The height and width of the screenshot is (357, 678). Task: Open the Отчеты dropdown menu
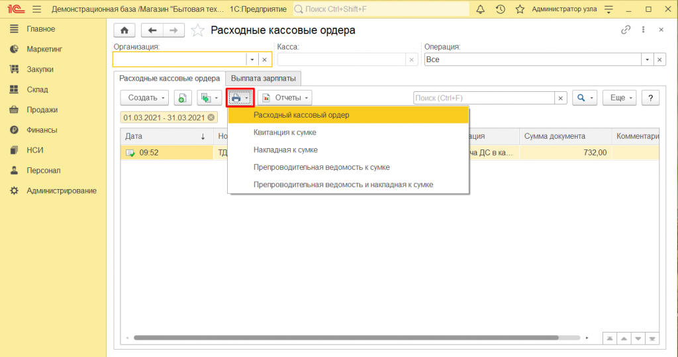click(285, 98)
